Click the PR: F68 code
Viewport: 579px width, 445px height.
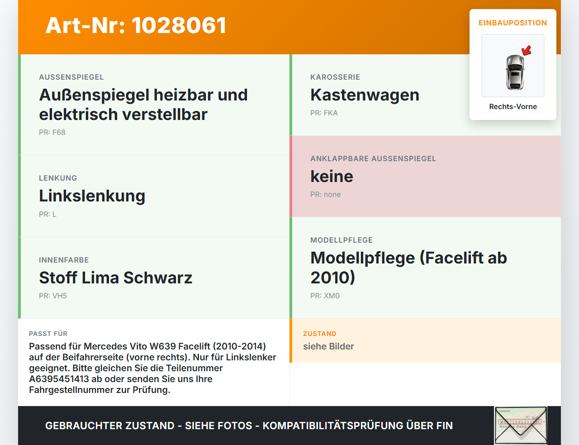[52, 132]
